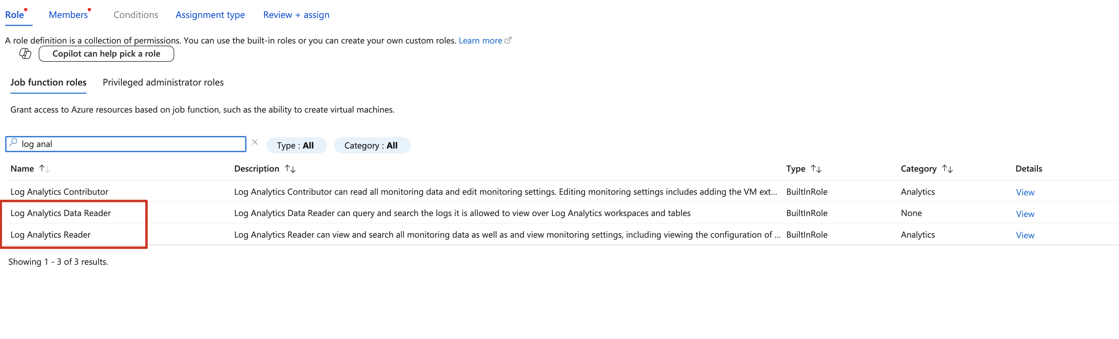Switch to the Members tab
1119x339 pixels.
coord(68,15)
